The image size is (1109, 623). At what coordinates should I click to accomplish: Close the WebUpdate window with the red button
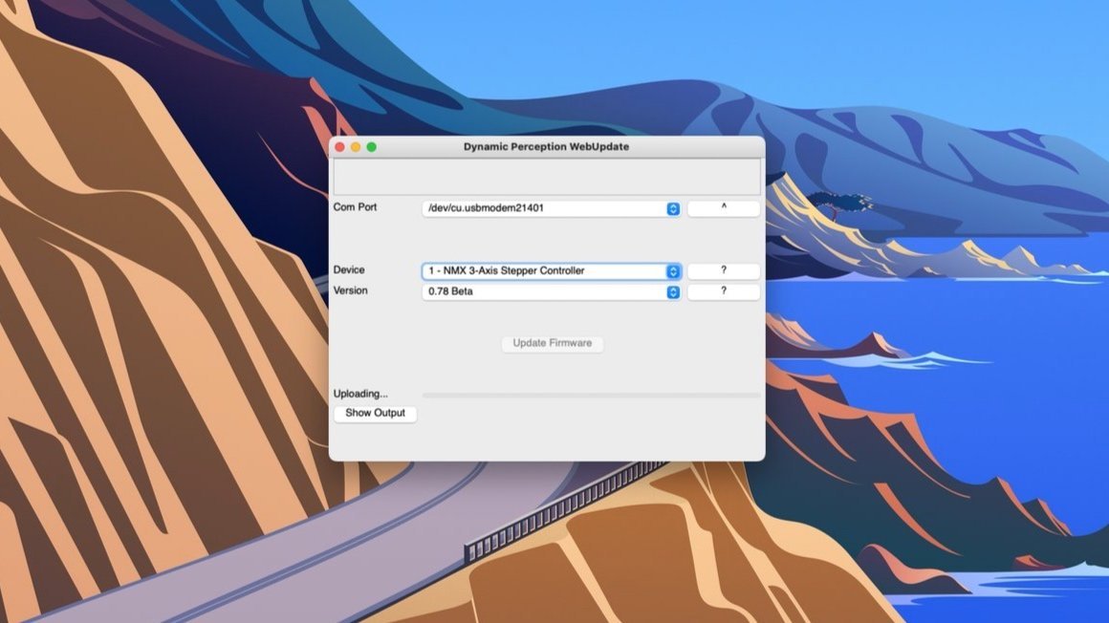340,147
